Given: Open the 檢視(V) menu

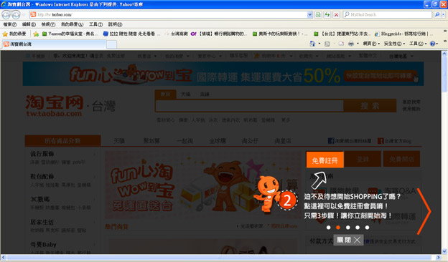Looking at the screenshot, I should (x=48, y=24).
